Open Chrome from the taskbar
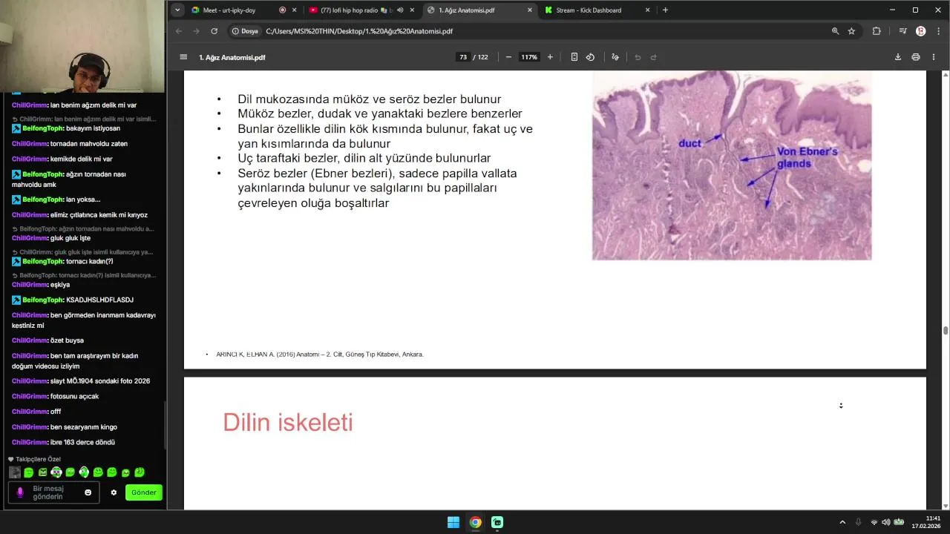 476,522
